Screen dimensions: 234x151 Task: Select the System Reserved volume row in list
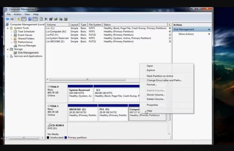[x=109, y=38]
